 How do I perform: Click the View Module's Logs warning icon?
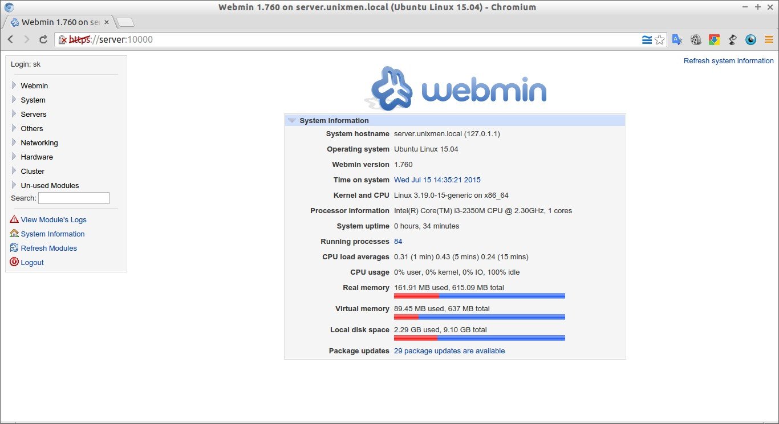[14, 219]
